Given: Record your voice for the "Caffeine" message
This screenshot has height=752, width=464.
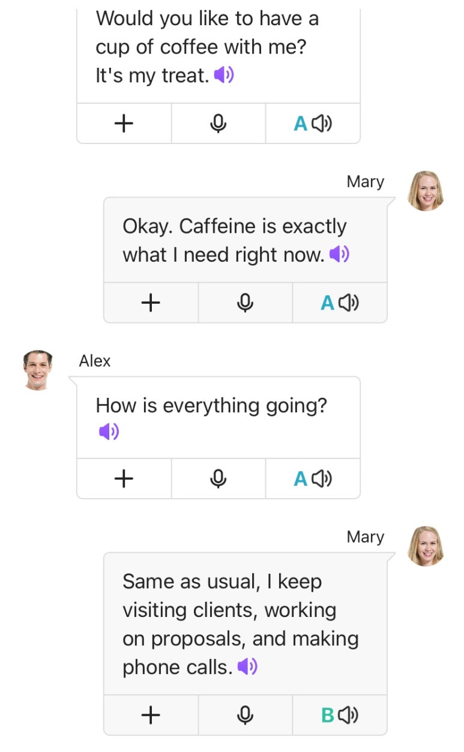Looking at the screenshot, I should tap(245, 302).
